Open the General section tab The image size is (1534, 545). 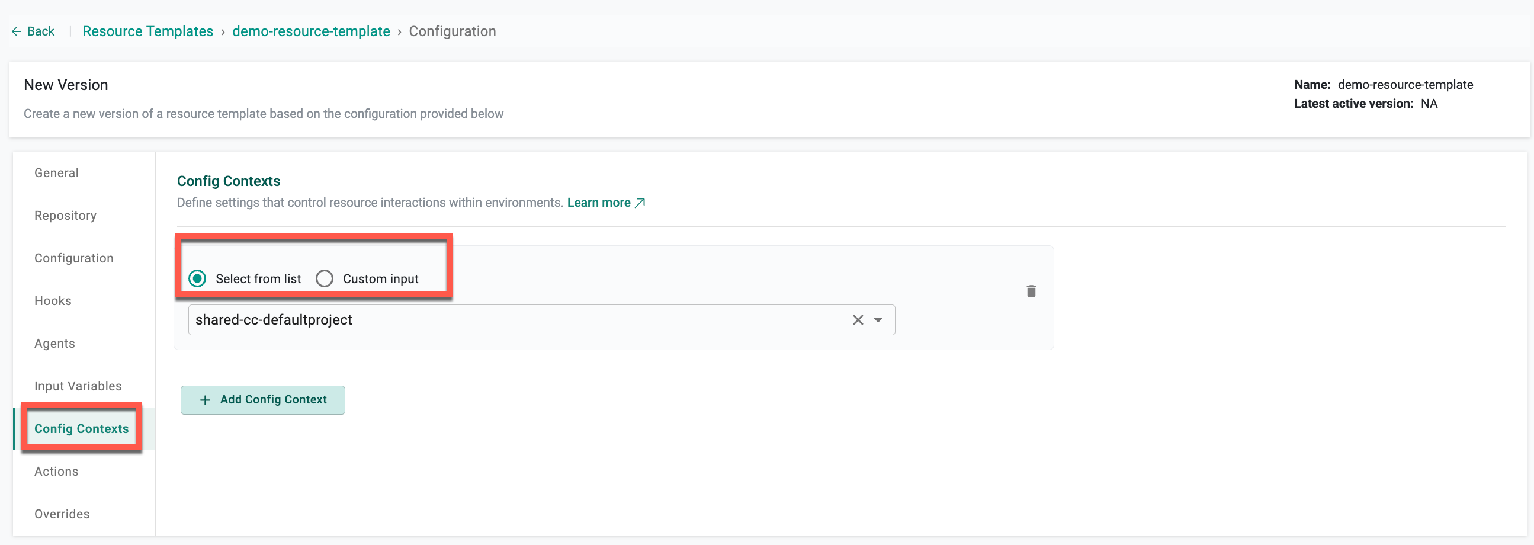57,173
